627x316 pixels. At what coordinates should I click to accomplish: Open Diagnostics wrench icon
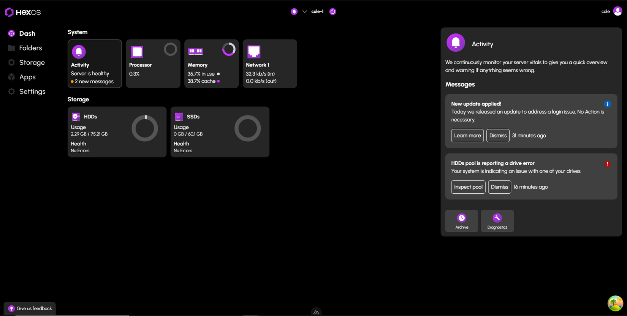(497, 218)
